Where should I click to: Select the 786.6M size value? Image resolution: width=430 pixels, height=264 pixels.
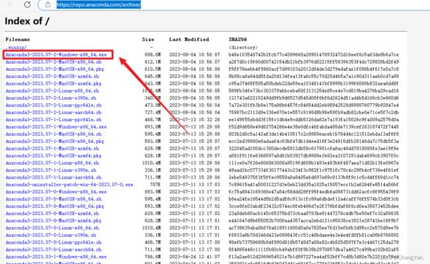[153, 257]
